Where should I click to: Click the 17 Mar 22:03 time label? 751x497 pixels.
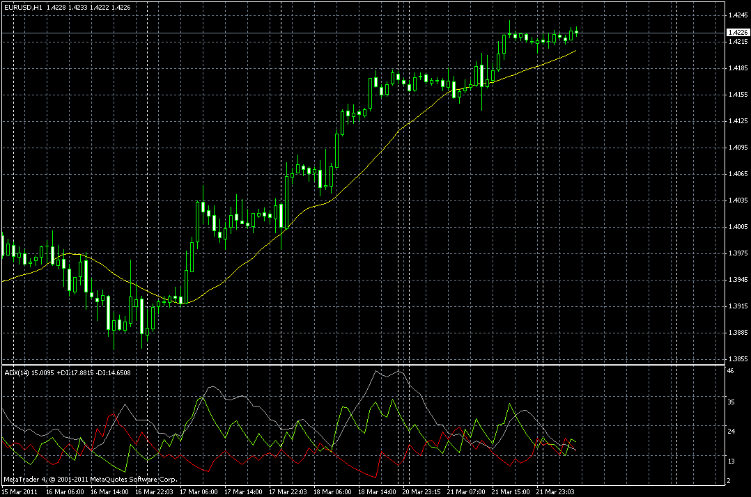click(288, 491)
